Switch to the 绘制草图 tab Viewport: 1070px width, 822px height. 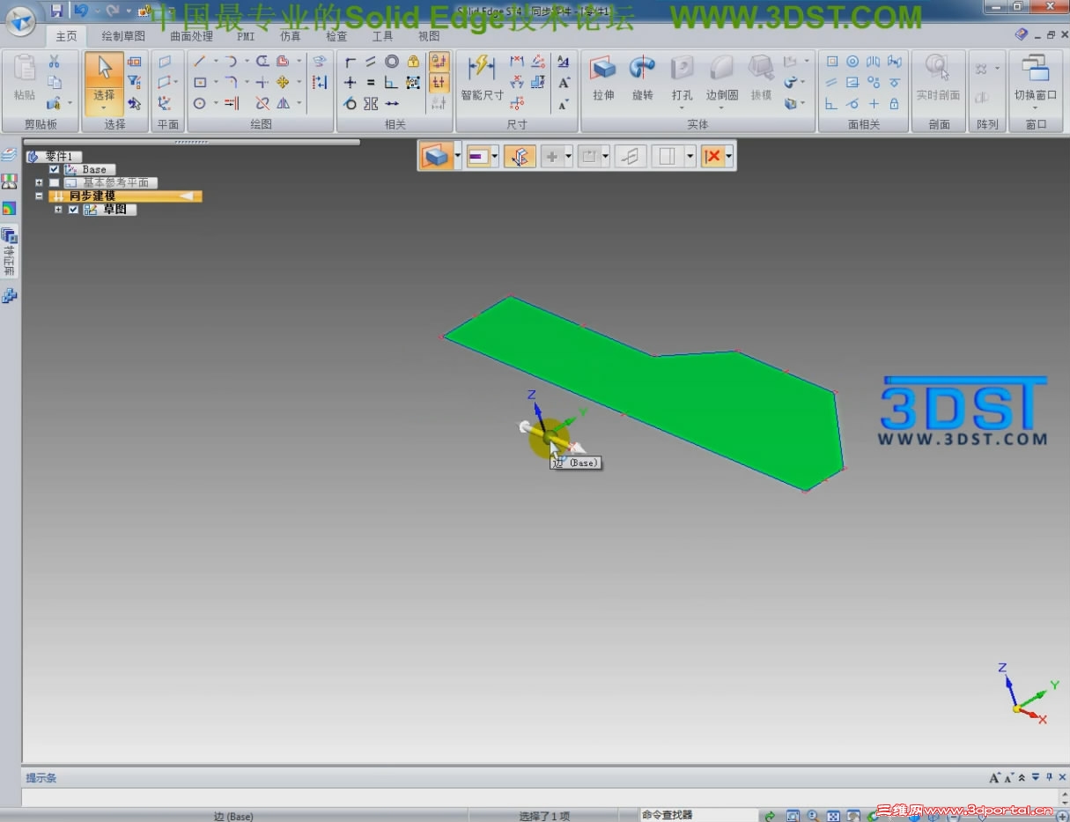pos(123,36)
